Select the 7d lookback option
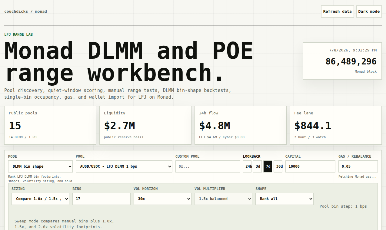Viewport: 386px width, 230px height. [268, 166]
